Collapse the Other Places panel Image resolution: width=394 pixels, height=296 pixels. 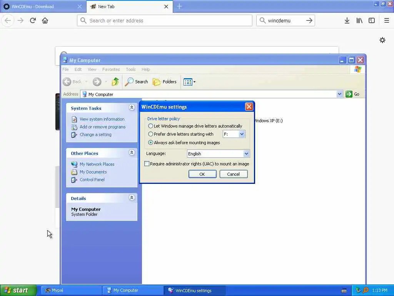pos(132,153)
